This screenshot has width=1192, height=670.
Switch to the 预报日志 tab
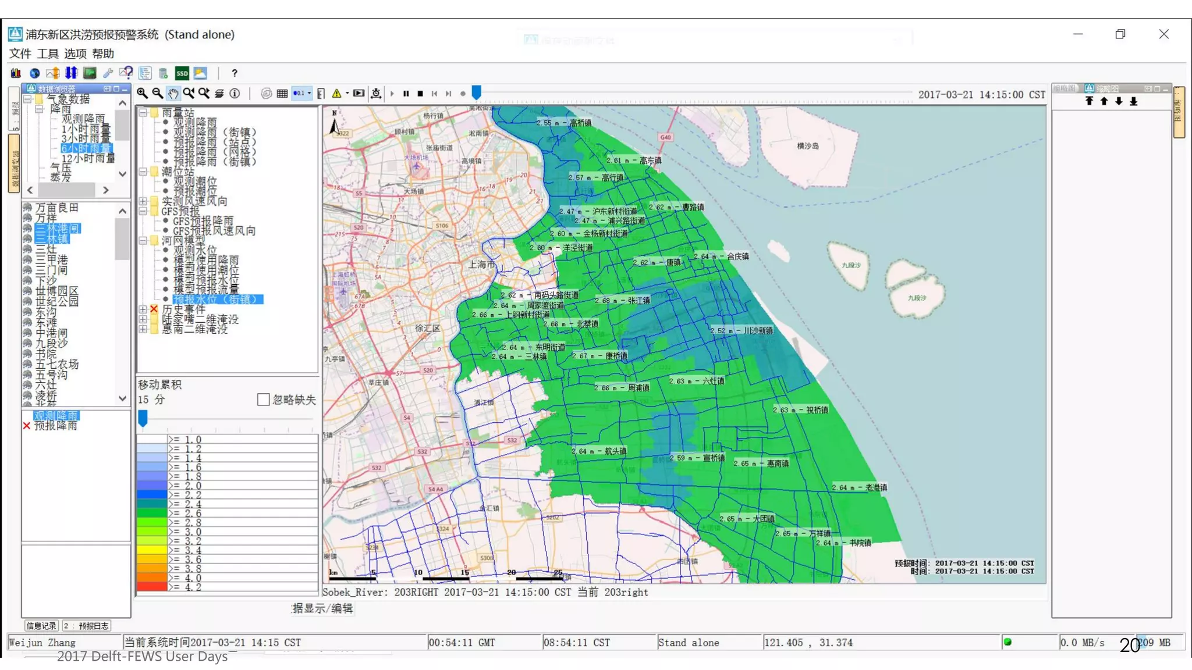pyautogui.click(x=87, y=626)
